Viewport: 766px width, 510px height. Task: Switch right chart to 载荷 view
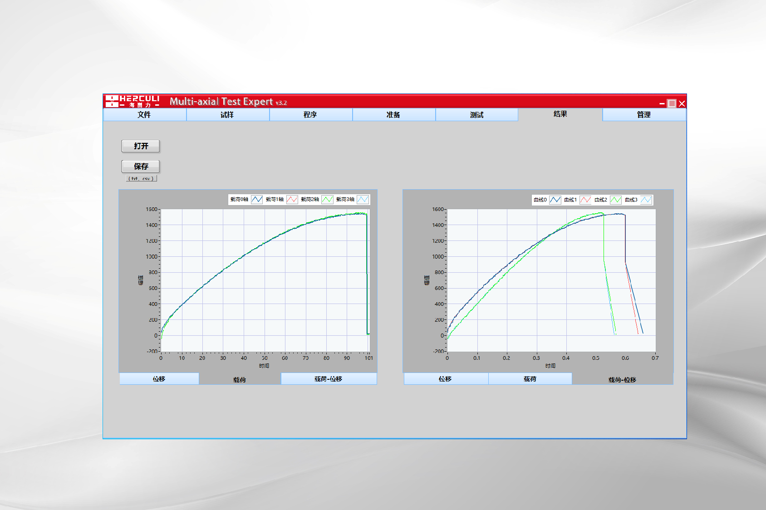(x=530, y=379)
